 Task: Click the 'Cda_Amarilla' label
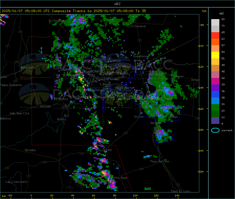[20, 113]
